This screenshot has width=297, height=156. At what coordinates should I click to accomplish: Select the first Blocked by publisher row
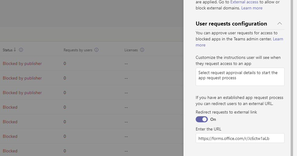coord(22,63)
